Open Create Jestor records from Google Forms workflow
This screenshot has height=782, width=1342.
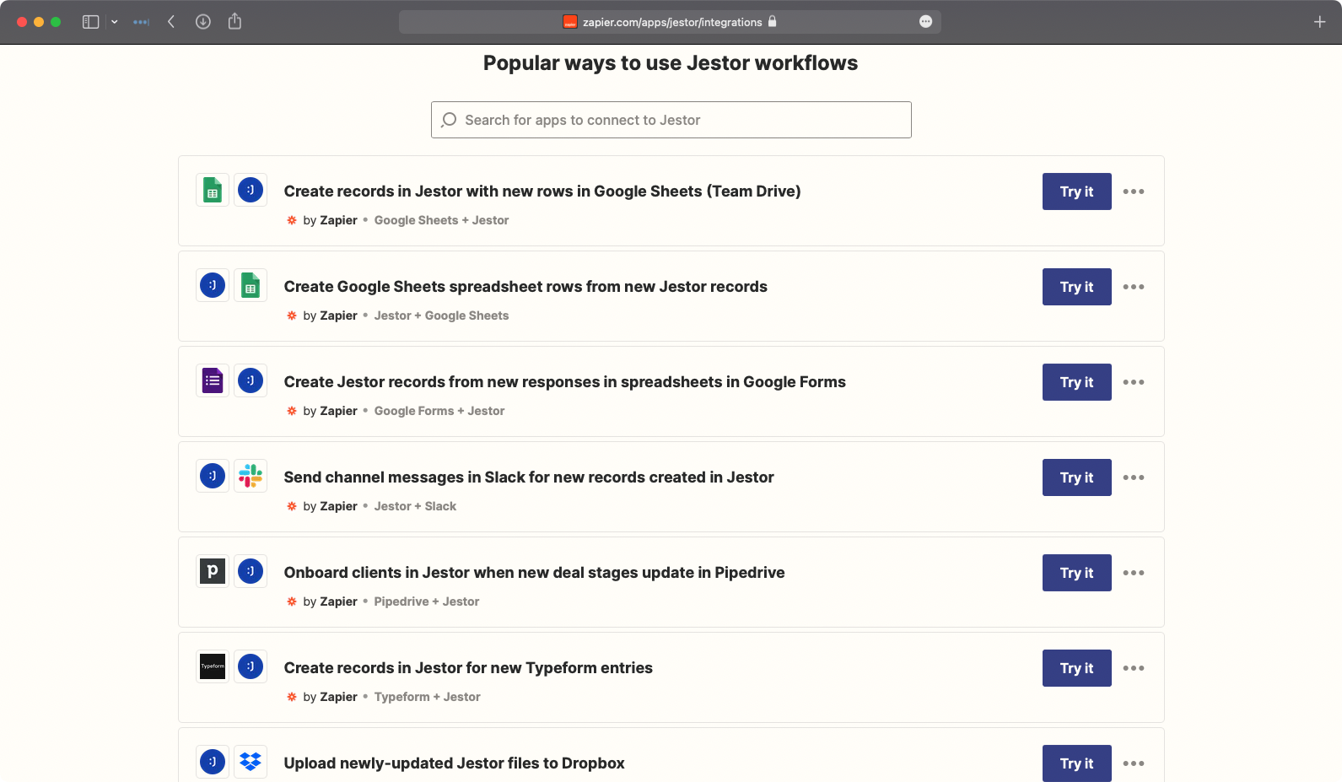coord(565,382)
